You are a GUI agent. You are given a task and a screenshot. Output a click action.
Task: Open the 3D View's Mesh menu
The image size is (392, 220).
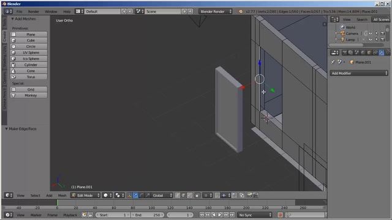[62, 196]
